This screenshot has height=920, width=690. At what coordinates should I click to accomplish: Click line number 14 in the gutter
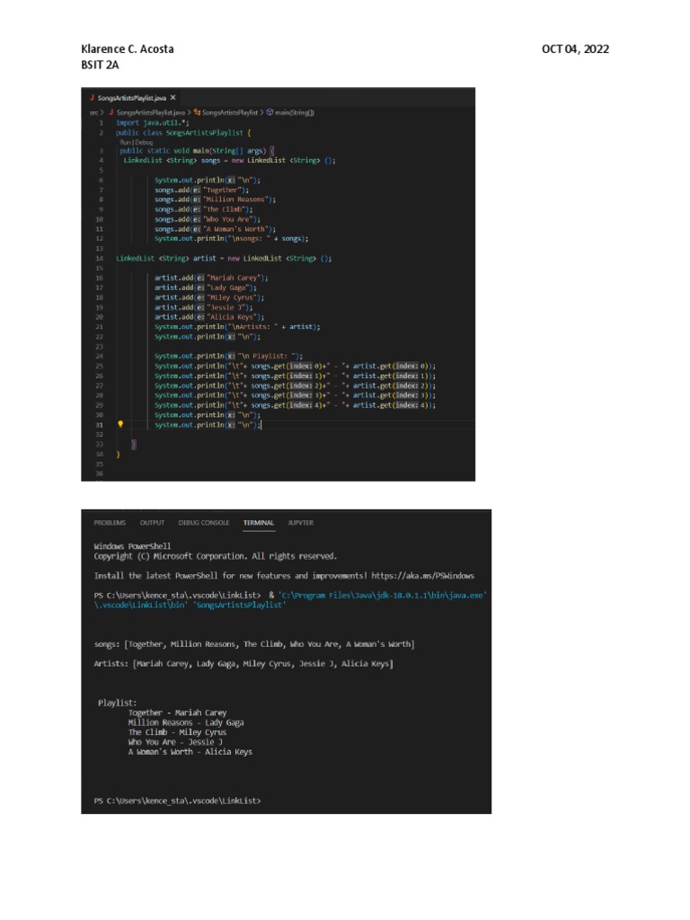click(x=99, y=259)
